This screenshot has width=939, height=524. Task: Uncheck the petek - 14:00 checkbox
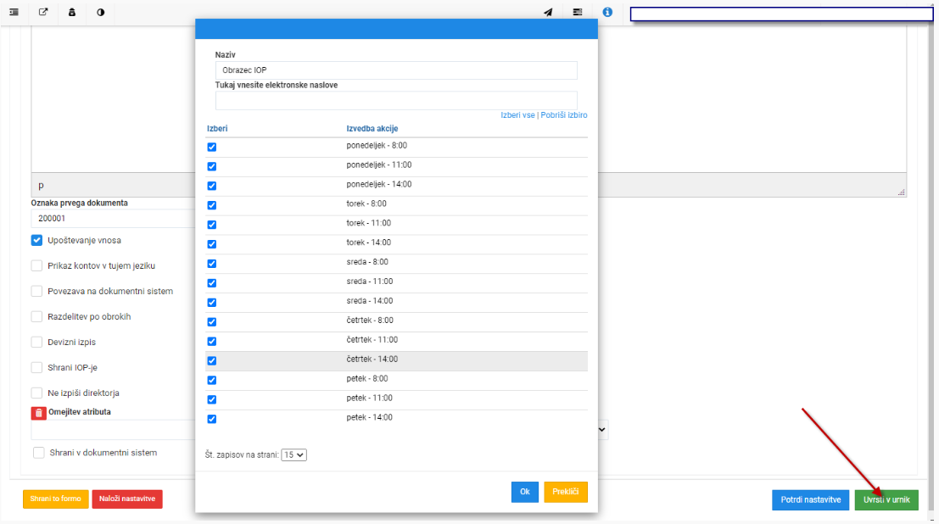tap(212, 419)
